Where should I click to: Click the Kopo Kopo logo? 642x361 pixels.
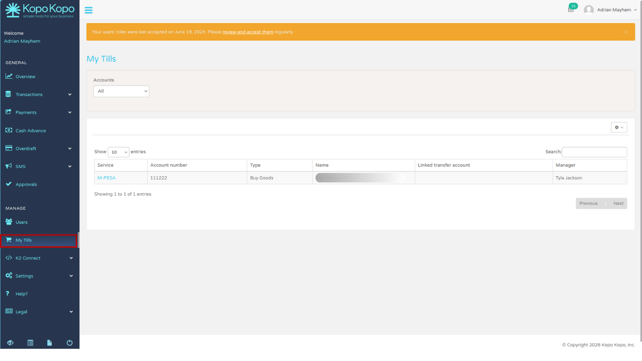coord(39,10)
